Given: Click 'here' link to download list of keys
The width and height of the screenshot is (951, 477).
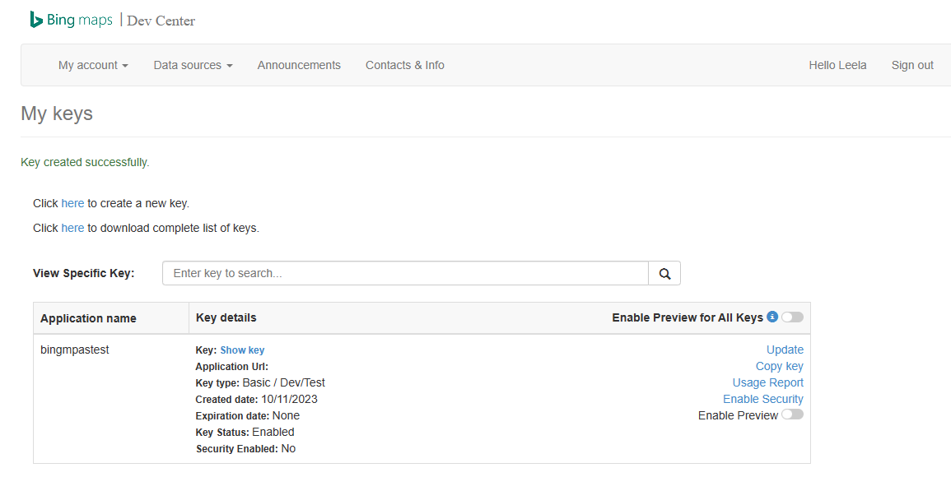Looking at the screenshot, I should click(72, 228).
